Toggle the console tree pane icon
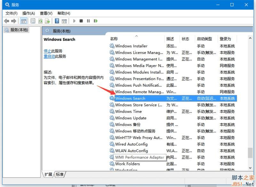256x187 pixels. pyautogui.click(x=23, y=21)
